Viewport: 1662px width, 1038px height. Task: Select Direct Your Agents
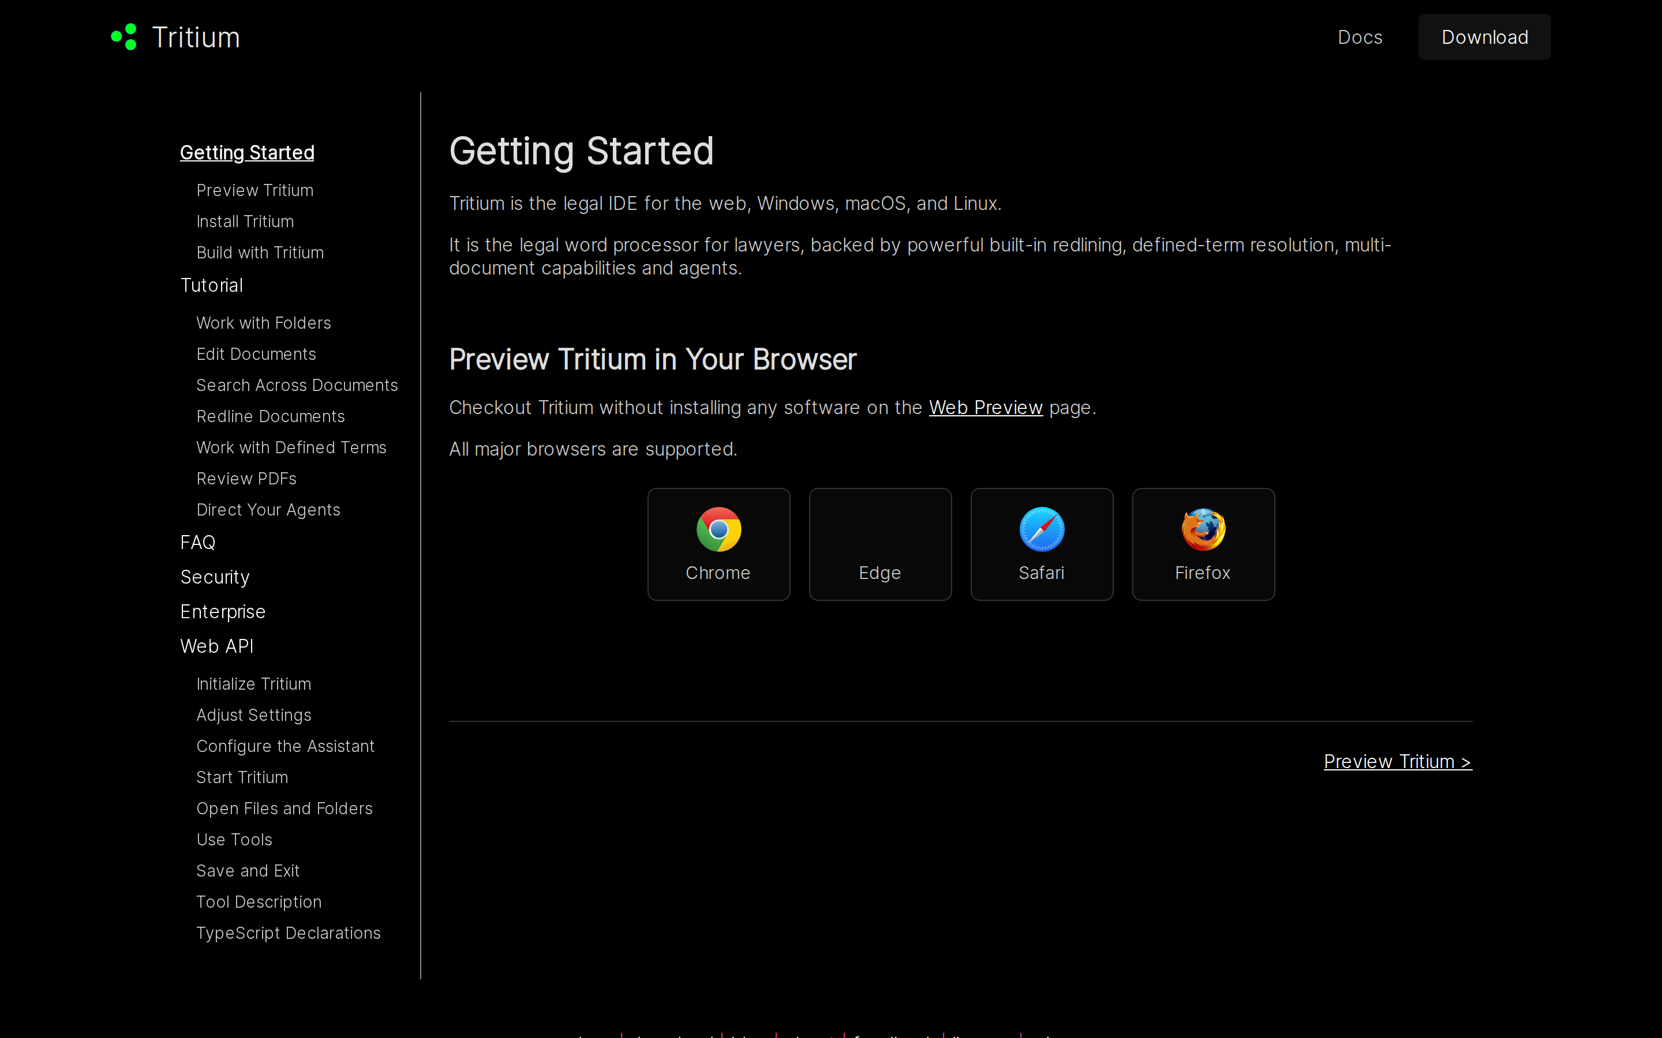[x=268, y=510]
